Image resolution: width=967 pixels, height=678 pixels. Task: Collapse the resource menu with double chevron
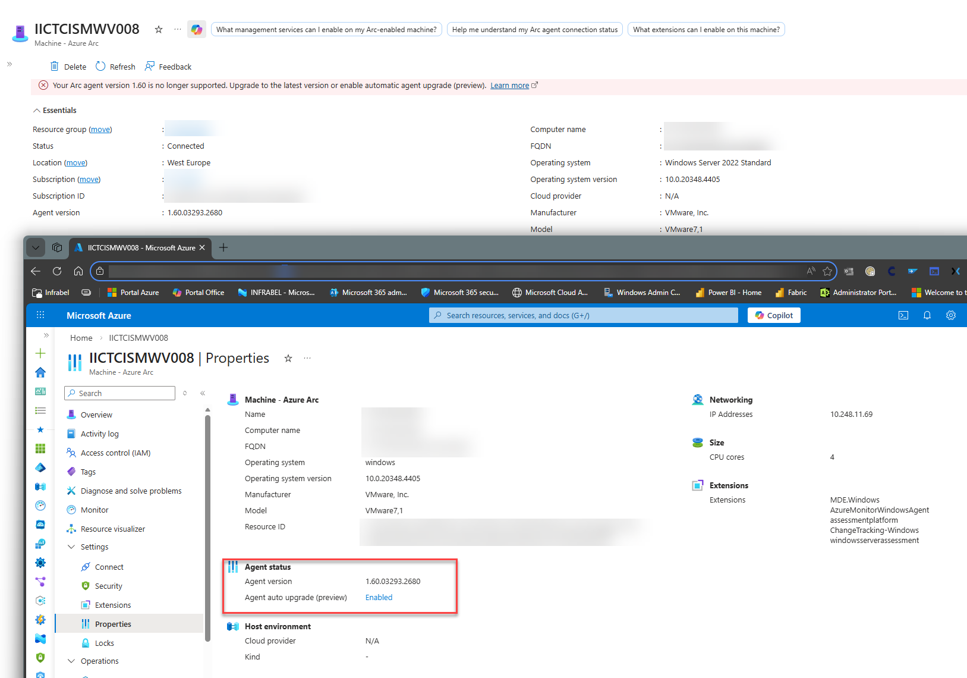[x=203, y=393]
